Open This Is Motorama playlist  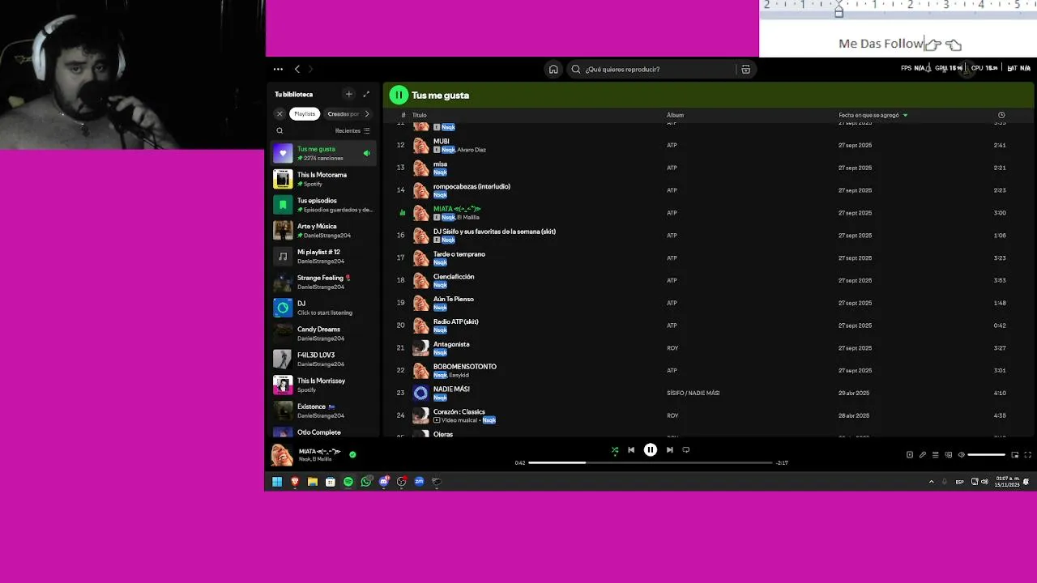[323, 179]
